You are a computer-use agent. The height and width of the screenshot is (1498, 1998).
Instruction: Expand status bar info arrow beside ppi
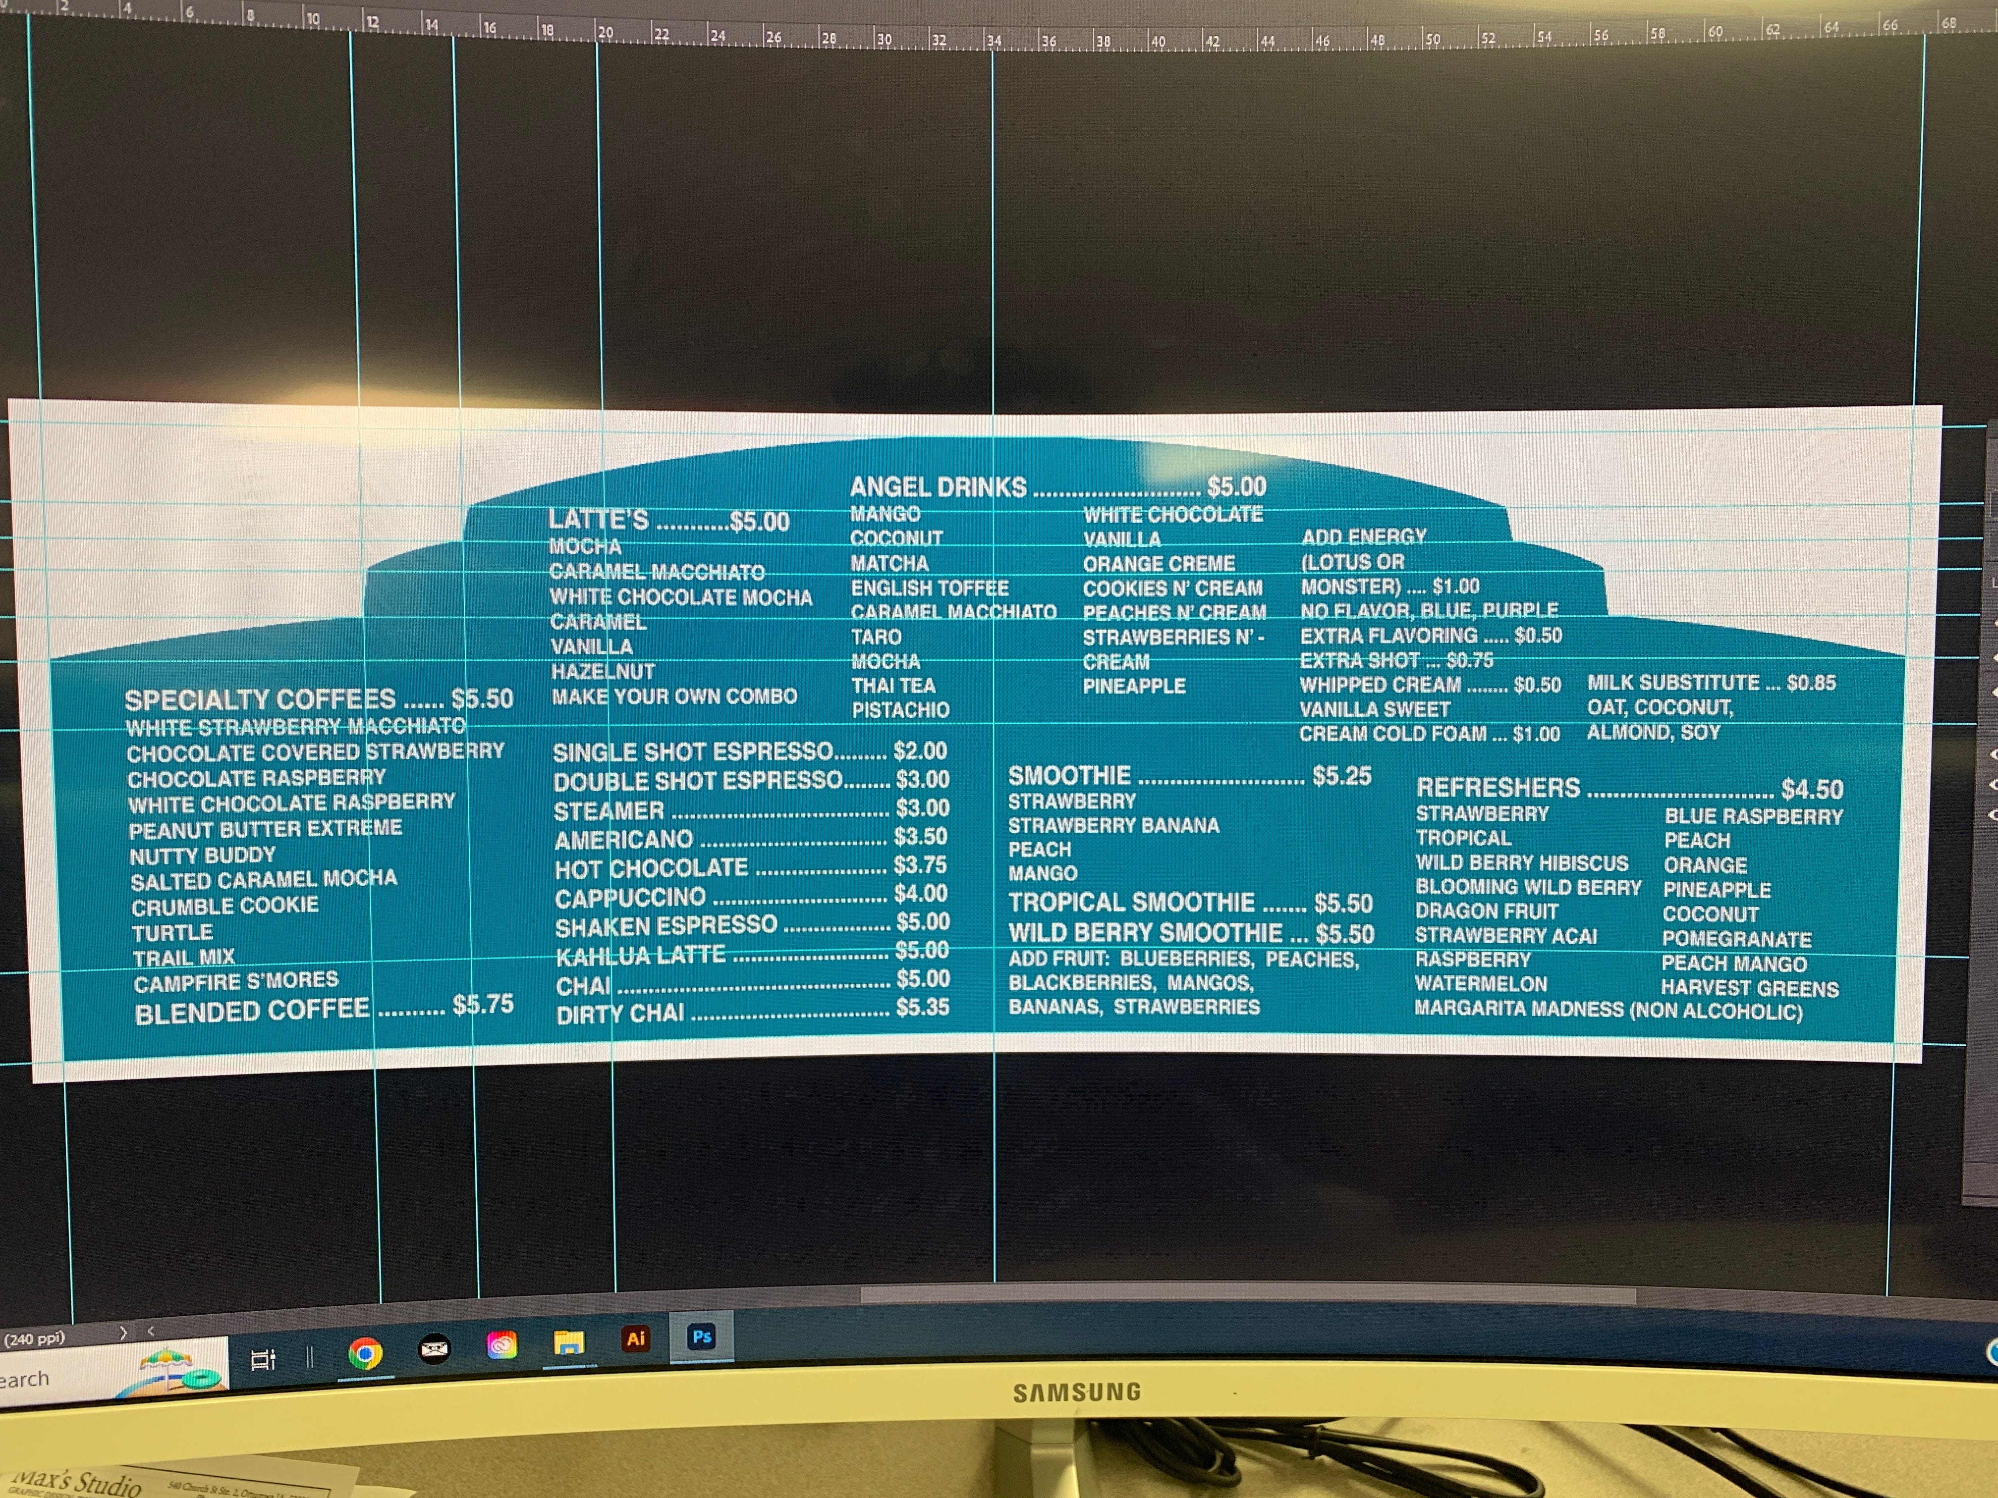point(124,1333)
